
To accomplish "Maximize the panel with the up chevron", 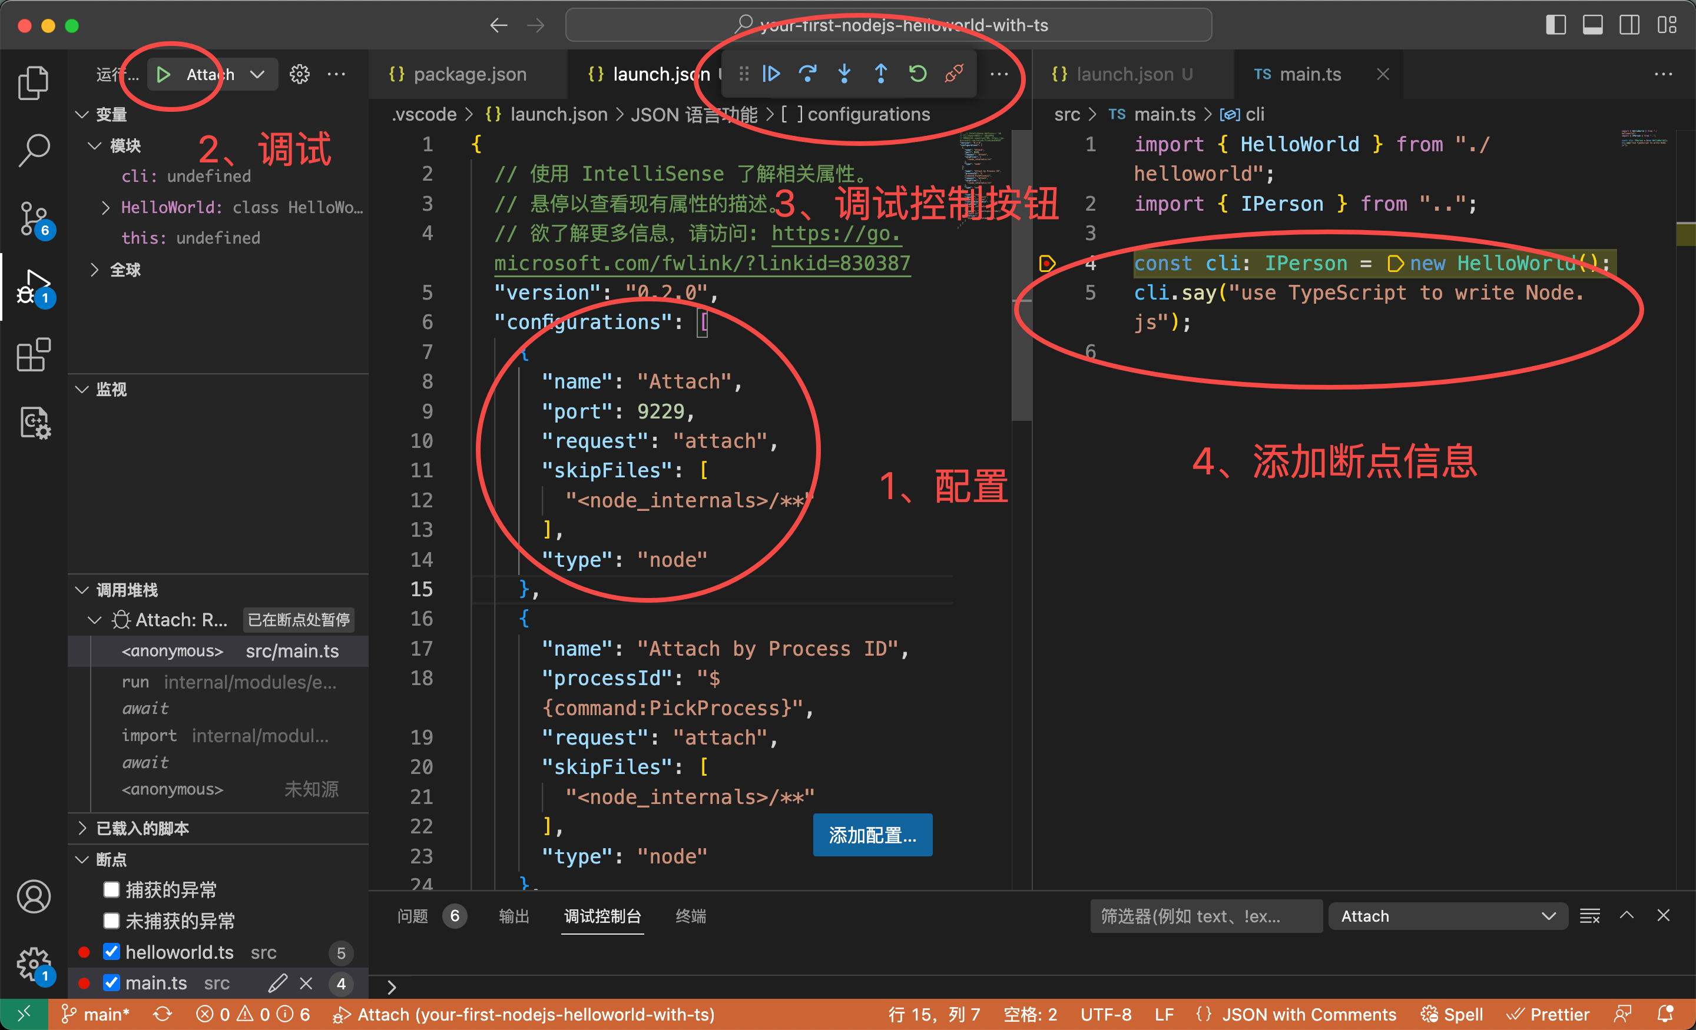I will click(1627, 916).
